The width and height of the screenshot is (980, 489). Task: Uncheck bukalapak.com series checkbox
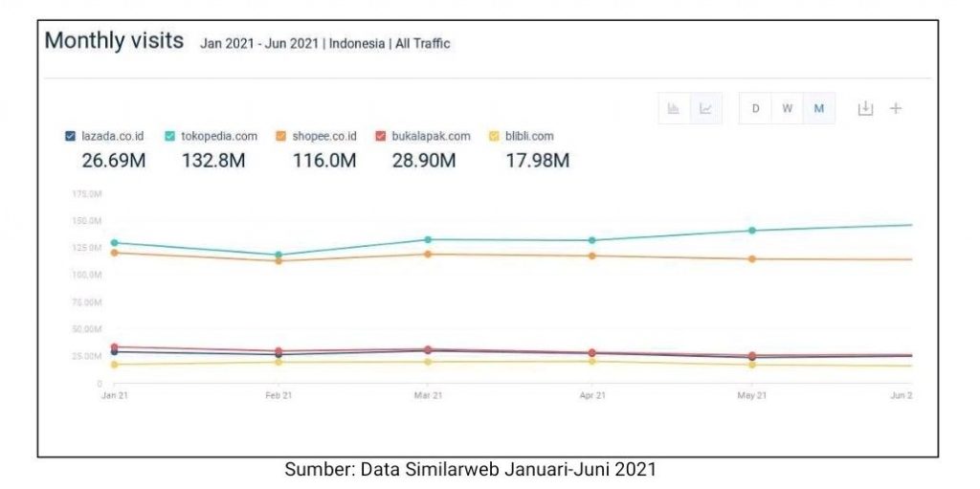click(381, 136)
